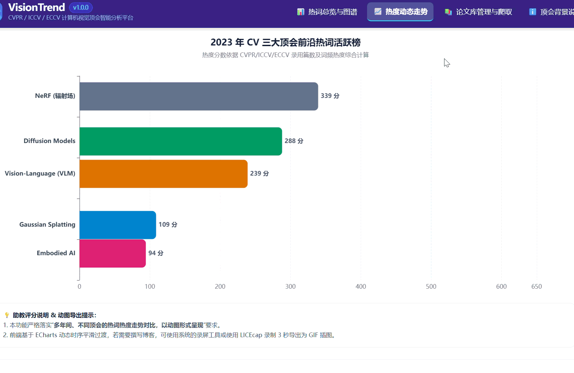Click the colored squares icon beside 论文库管理与爬取
Viewport: 574px width, 373px height.
(x=448, y=12)
